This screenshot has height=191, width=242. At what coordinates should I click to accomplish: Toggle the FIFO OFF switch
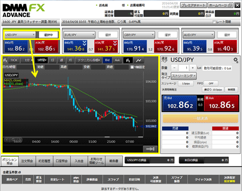click(x=211, y=83)
